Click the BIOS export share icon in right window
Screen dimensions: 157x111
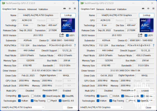coord(140,35)
